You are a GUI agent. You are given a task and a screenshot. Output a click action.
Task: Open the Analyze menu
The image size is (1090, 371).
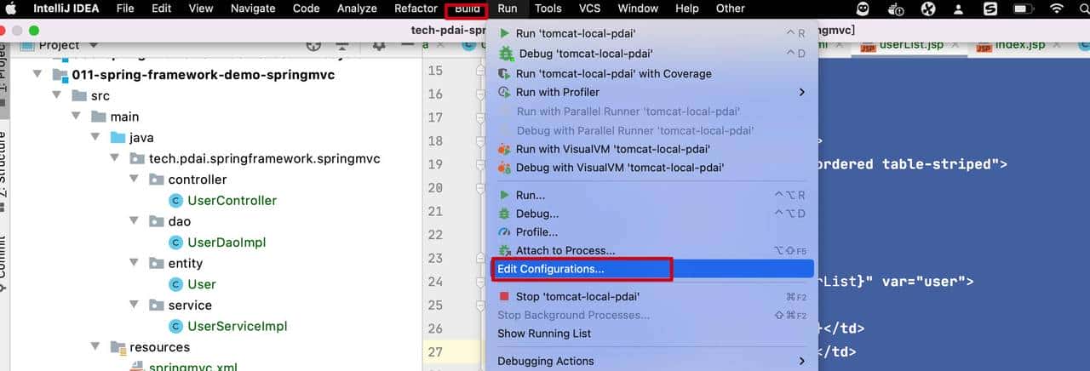point(357,9)
